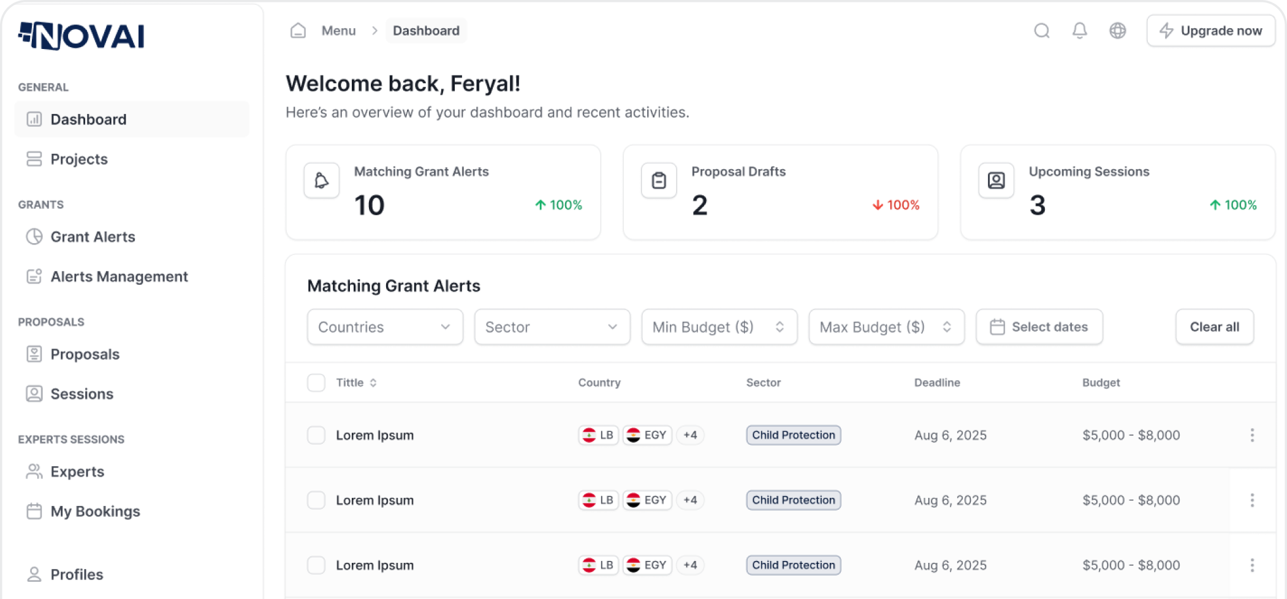Adjust the Min Budget stepper arrows
1287x599 pixels.
click(x=780, y=327)
